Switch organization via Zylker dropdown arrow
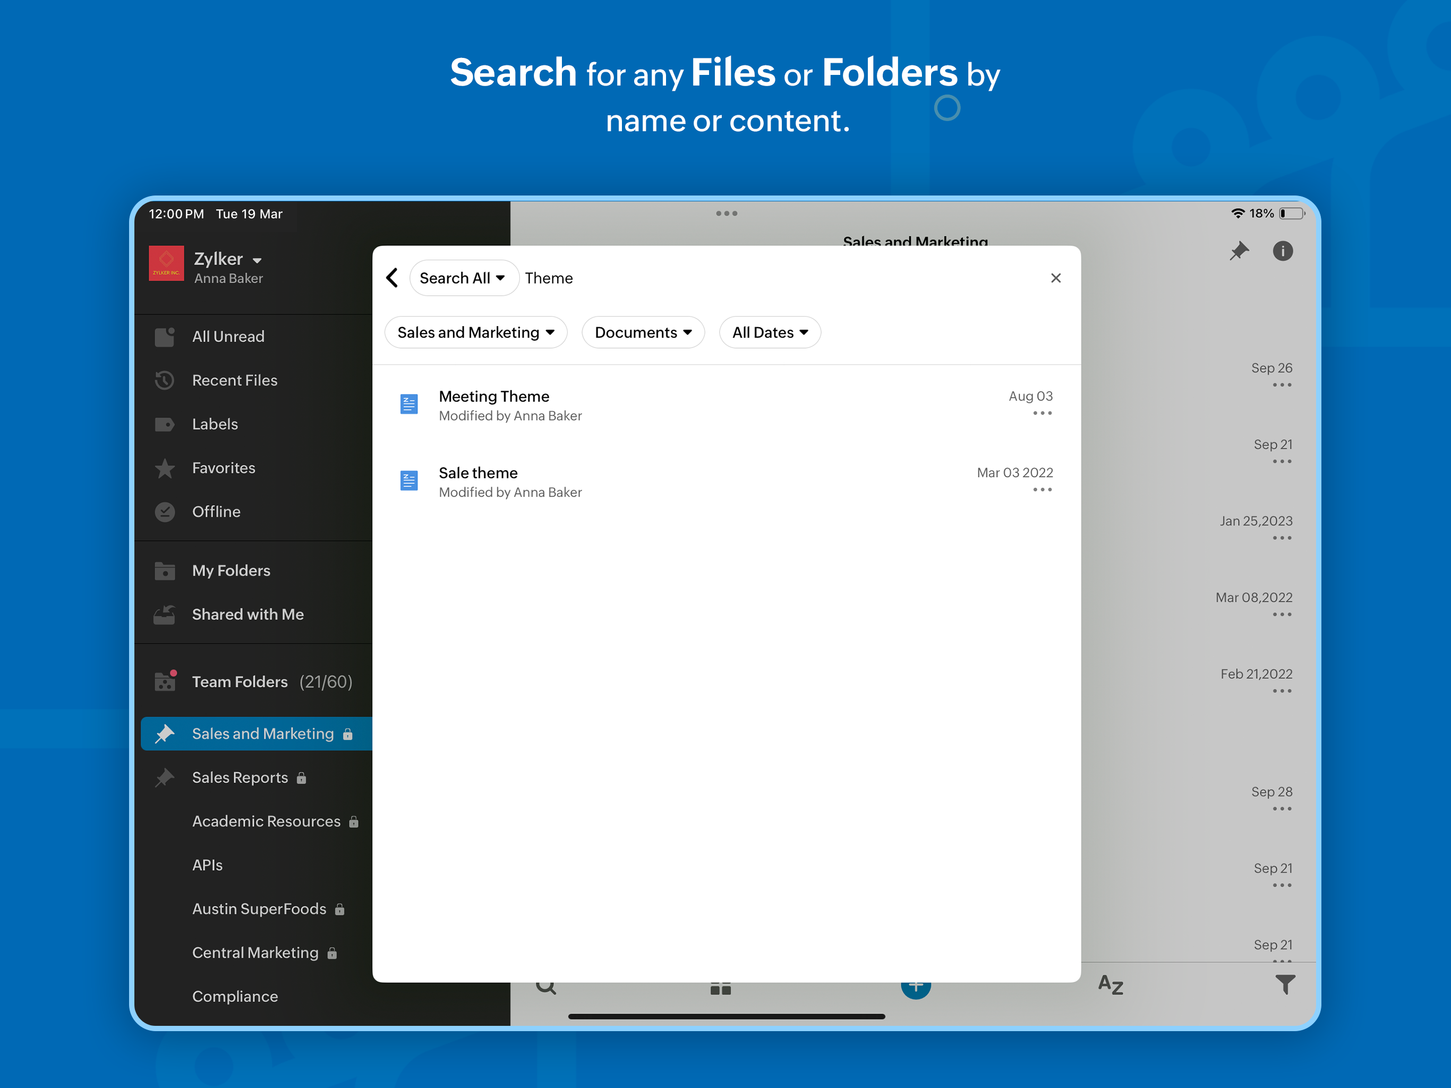The height and width of the screenshot is (1088, 1451). tap(257, 260)
